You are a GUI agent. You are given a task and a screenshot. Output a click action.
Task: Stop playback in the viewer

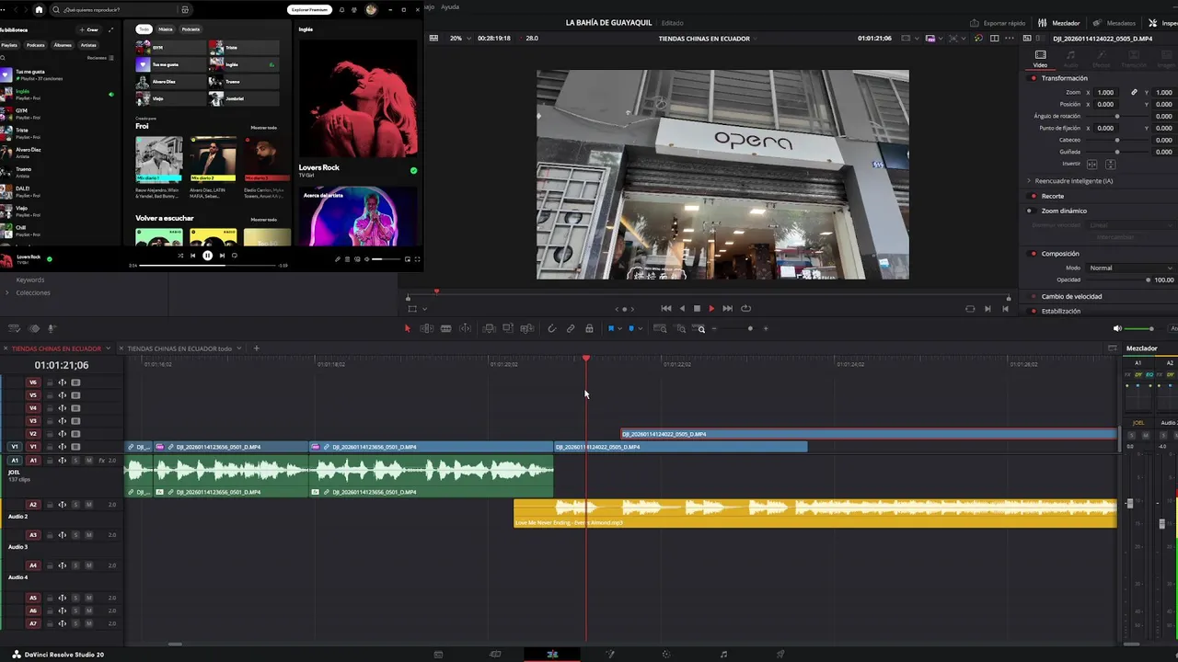(x=697, y=309)
